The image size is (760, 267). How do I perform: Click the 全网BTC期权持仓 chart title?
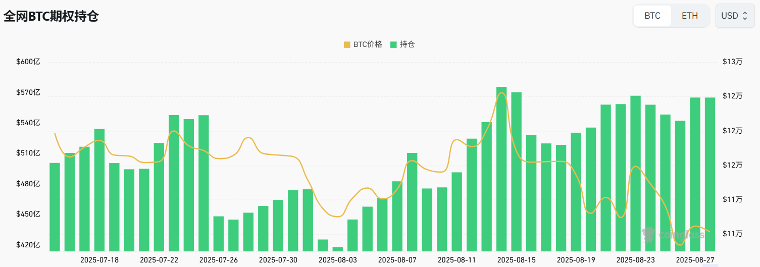[x=51, y=16]
